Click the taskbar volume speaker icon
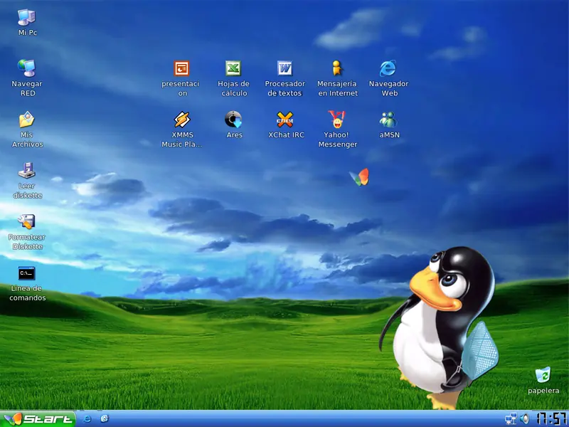The width and height of the screenshot is (569, 427). 524,419
